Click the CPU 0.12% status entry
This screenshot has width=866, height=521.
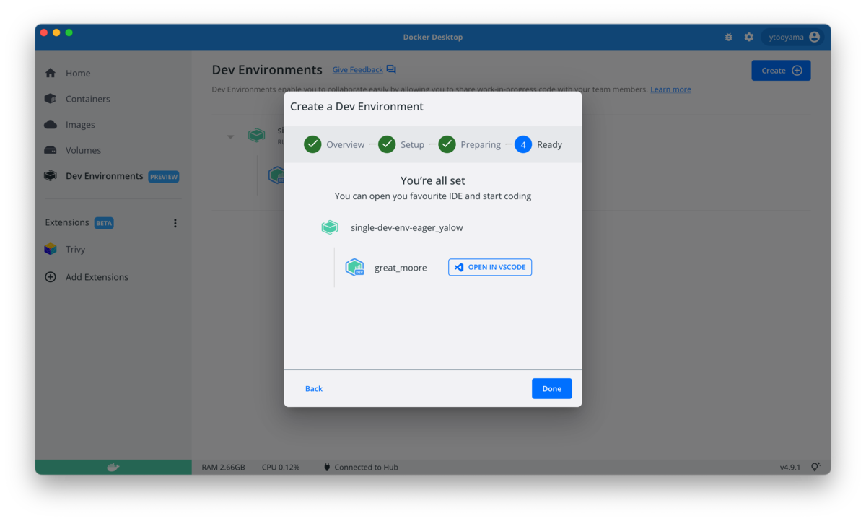[281, 467]
